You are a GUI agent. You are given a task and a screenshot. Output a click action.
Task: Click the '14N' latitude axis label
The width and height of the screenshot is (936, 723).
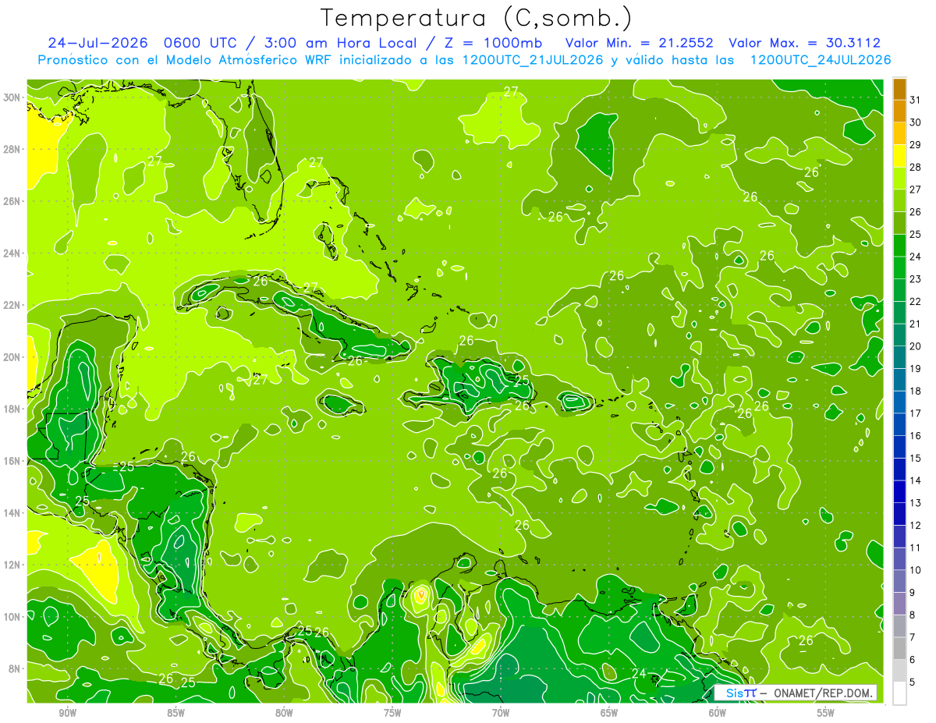click(13, 512)
